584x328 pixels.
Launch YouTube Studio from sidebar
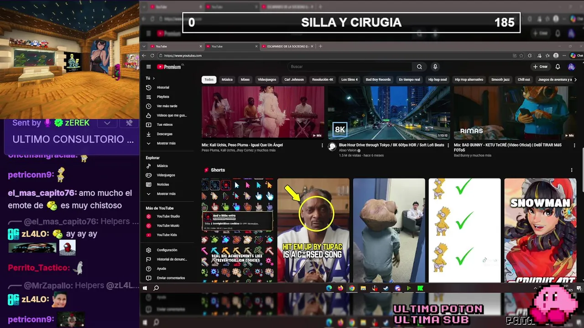tap(168, 216)
